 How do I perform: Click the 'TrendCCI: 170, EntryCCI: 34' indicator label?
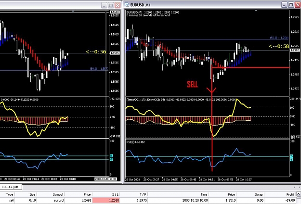145,100
